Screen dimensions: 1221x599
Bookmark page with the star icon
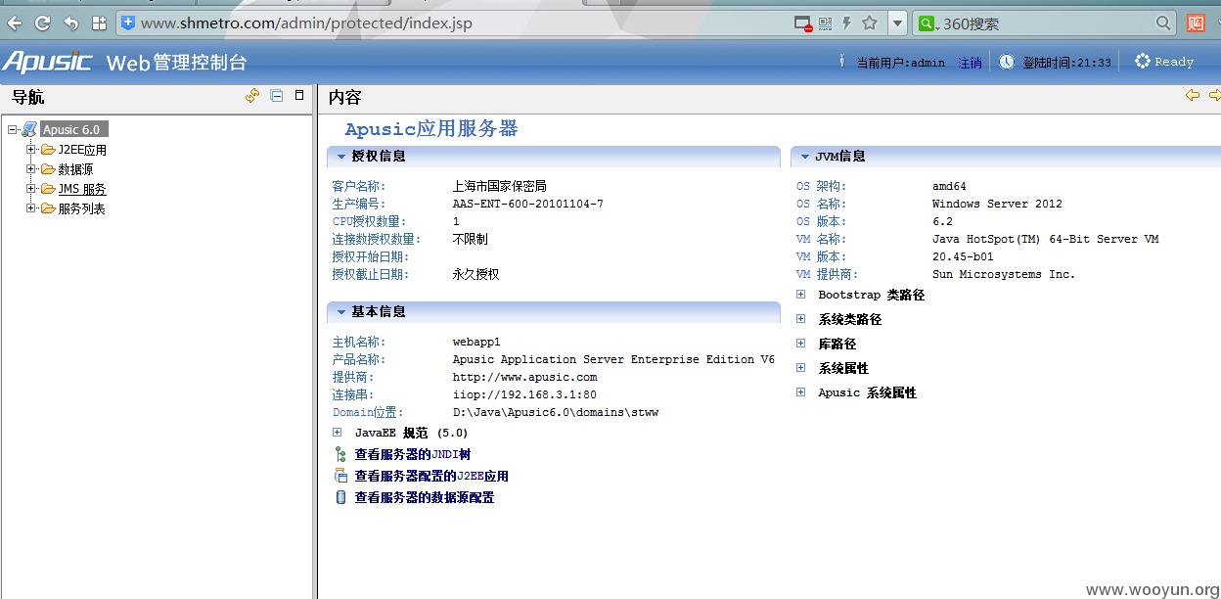click(869, 23)
